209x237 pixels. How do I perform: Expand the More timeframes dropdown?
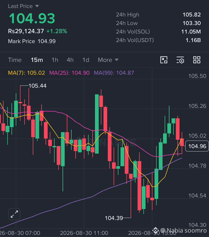click(x=108, y=60)
